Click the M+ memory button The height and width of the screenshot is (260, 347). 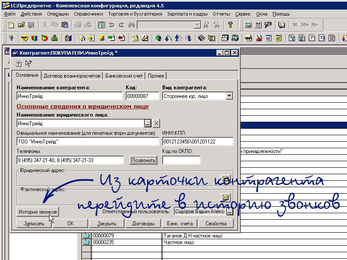(x=305, y=25)
